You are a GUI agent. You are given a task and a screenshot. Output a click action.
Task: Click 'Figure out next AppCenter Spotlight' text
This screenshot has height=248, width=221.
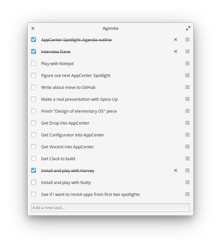(x=76, y=76)
